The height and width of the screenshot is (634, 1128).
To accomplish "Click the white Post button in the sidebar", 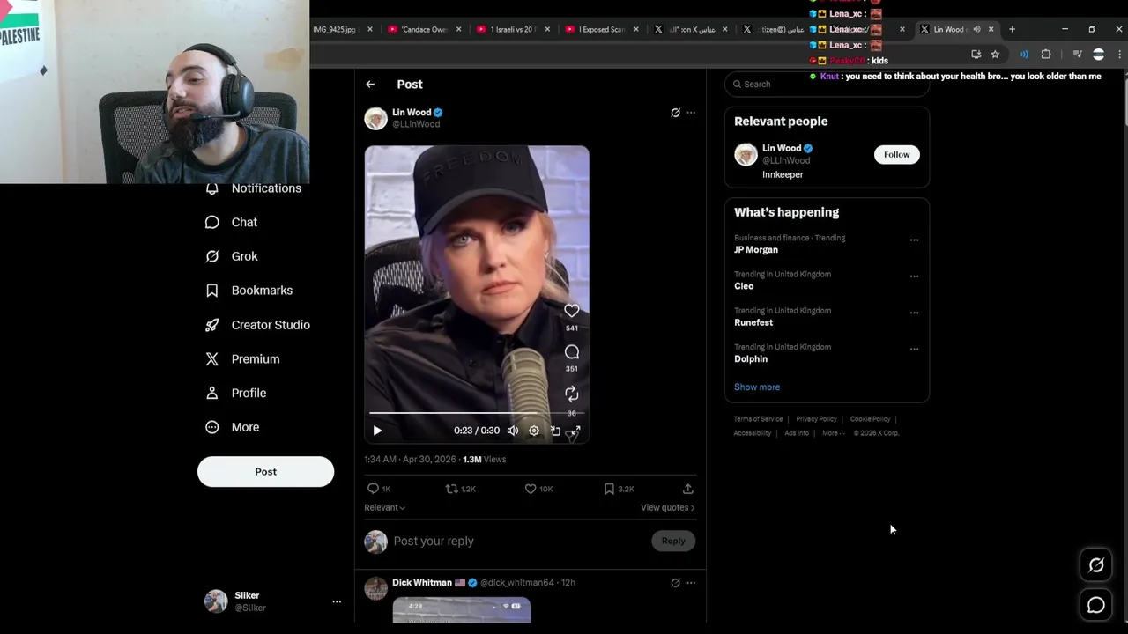I will coord(265,472).
